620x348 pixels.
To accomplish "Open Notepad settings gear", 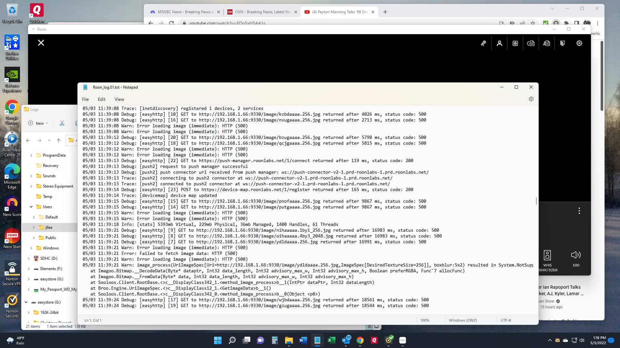I will [x=531, y=99].
